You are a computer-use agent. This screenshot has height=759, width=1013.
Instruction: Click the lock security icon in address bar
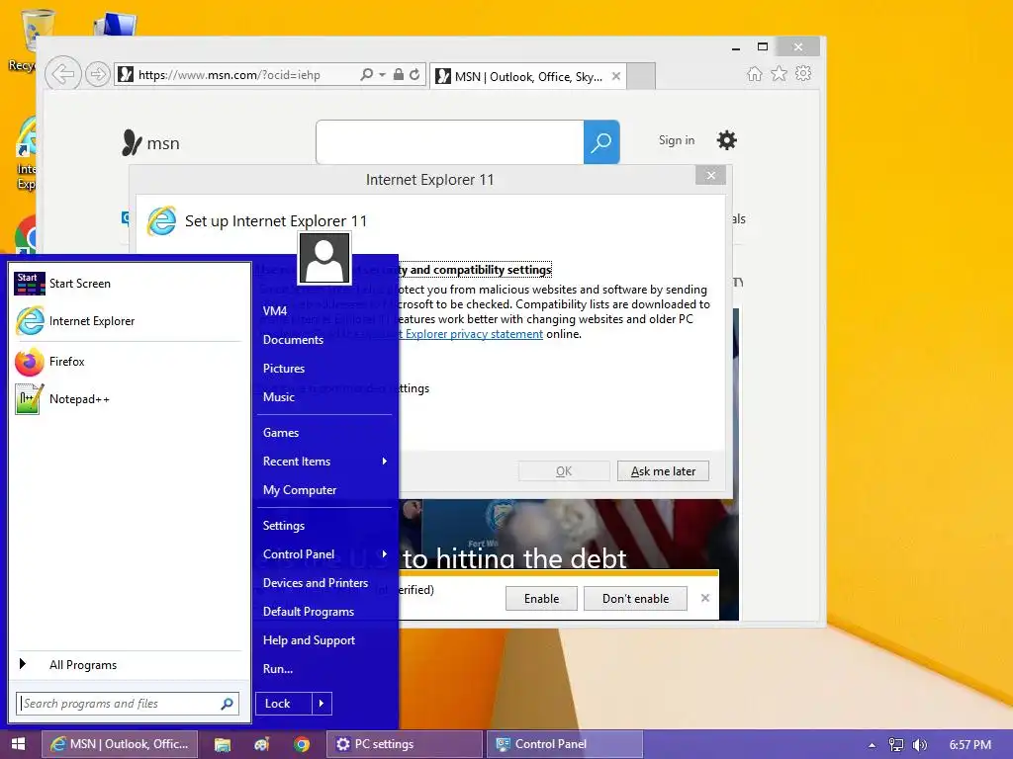pyautogui.click(x=399, y=75)
